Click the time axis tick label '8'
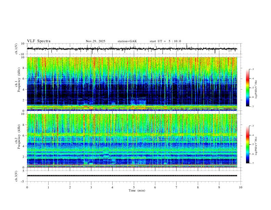The image size is (271, 210). [198, 187]
